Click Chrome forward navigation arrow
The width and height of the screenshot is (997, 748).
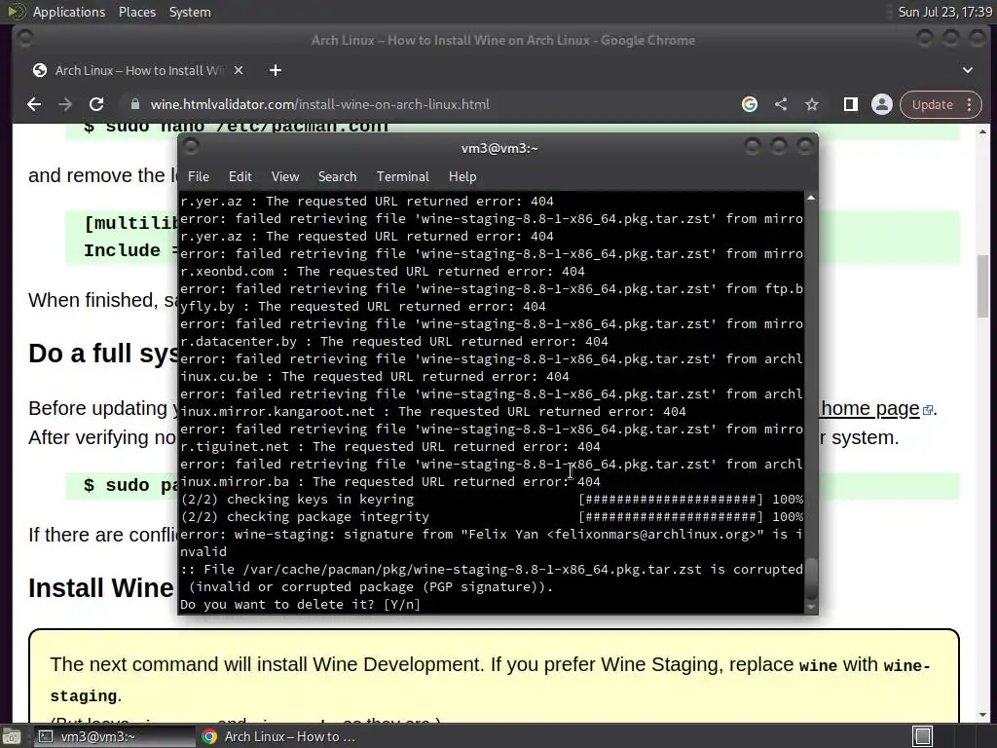click(x=65, y=104)
